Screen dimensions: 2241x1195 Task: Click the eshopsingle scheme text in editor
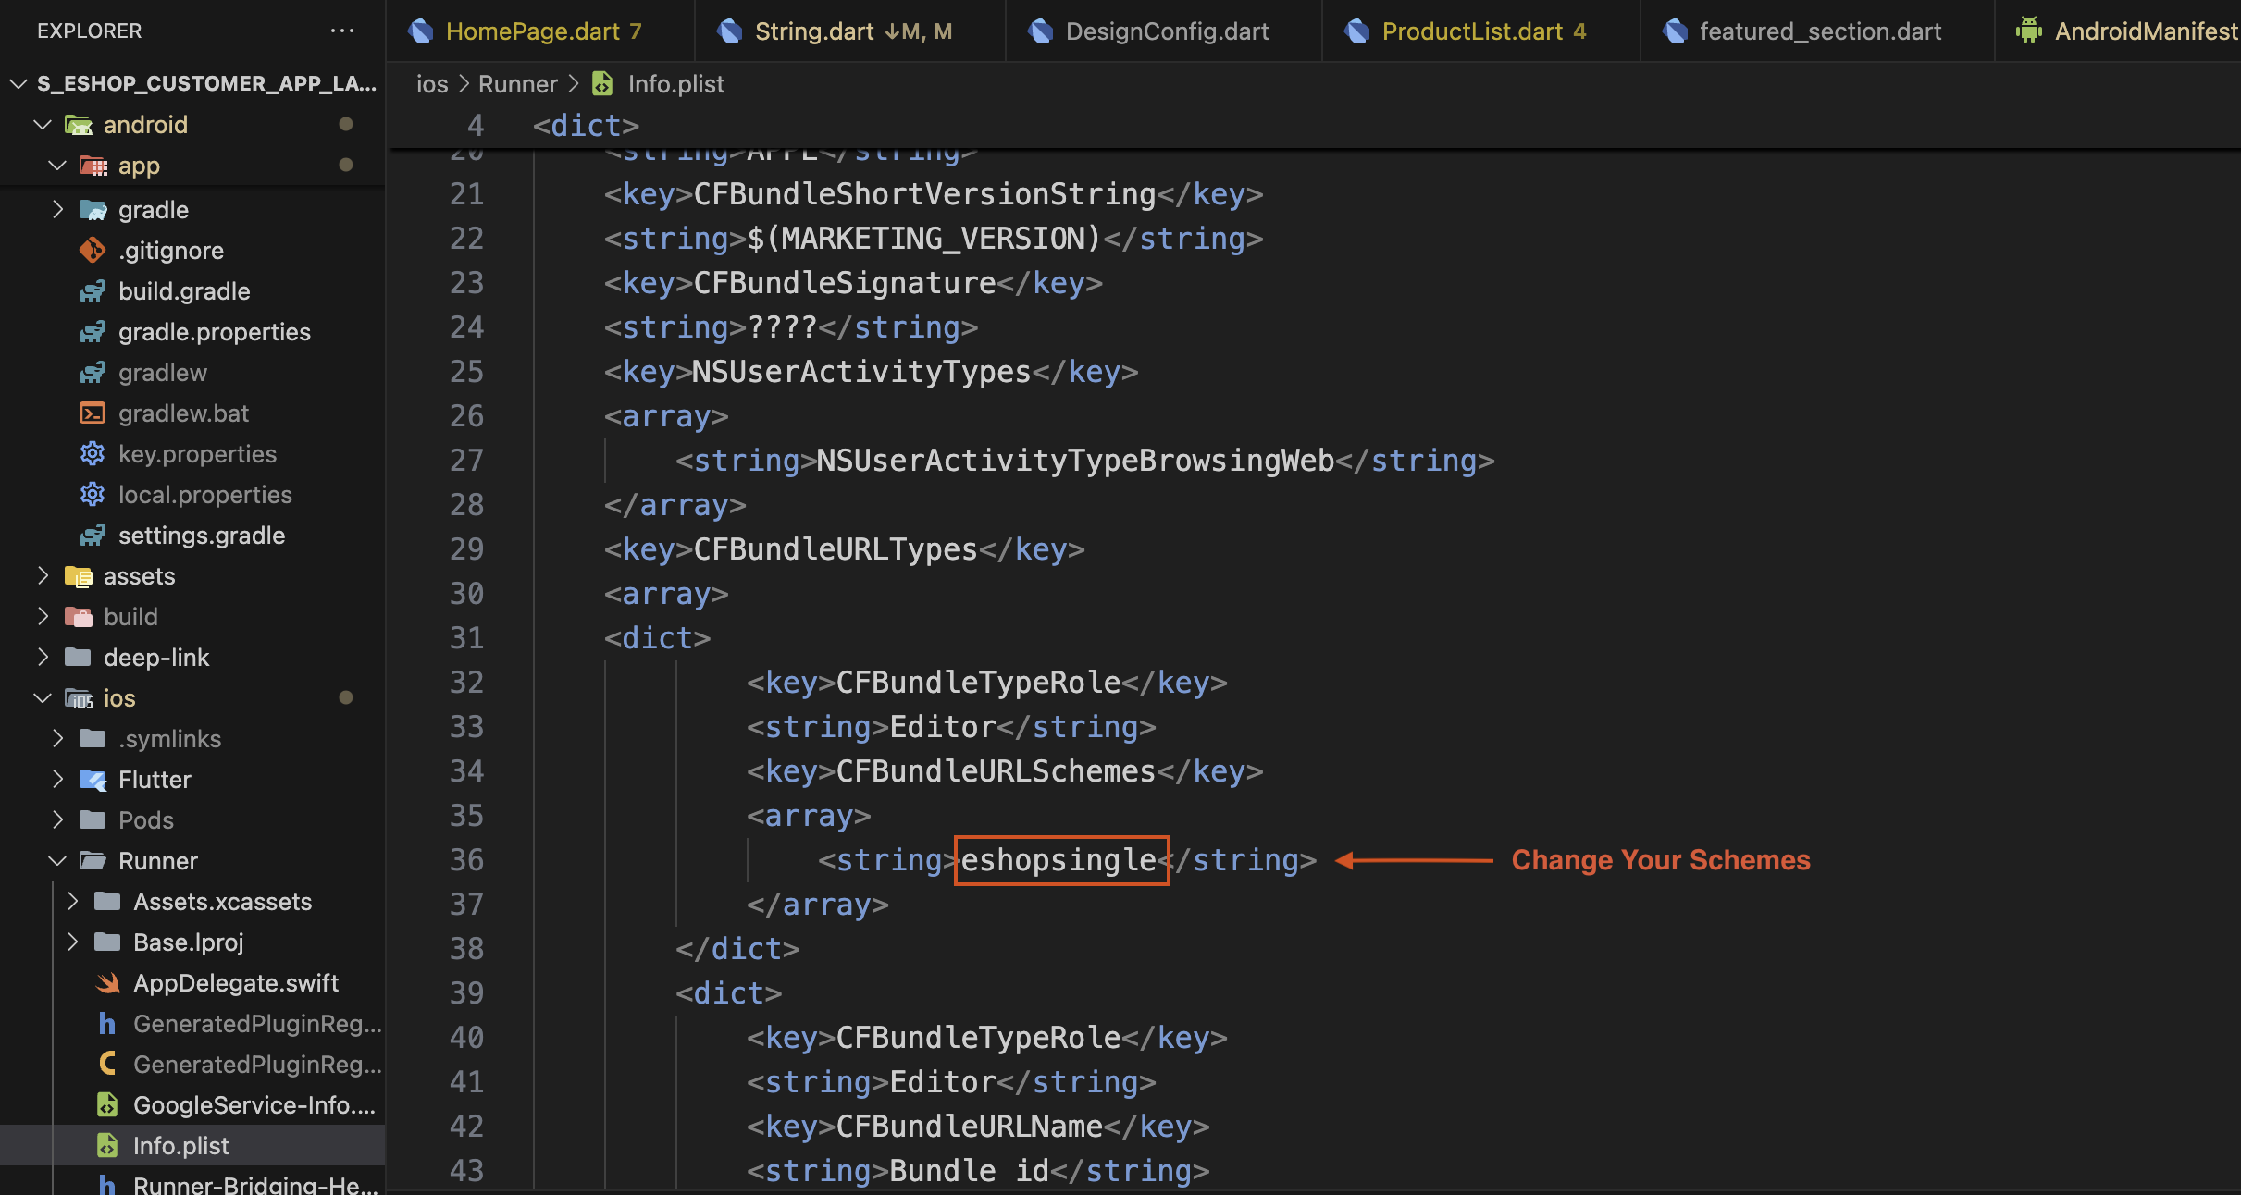coord(1059,860)
